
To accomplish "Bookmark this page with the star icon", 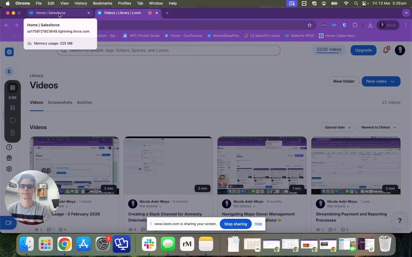I will pyautogui.click(x=309, y=25).
